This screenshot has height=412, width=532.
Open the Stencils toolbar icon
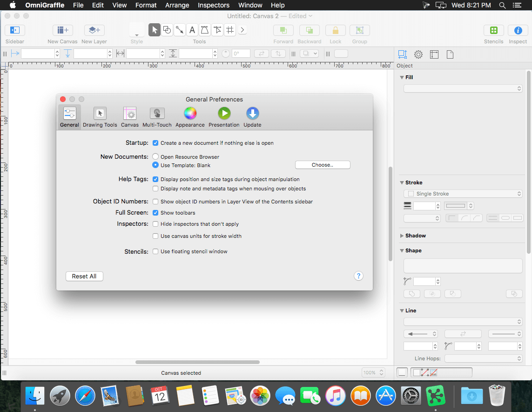(494, 30)
